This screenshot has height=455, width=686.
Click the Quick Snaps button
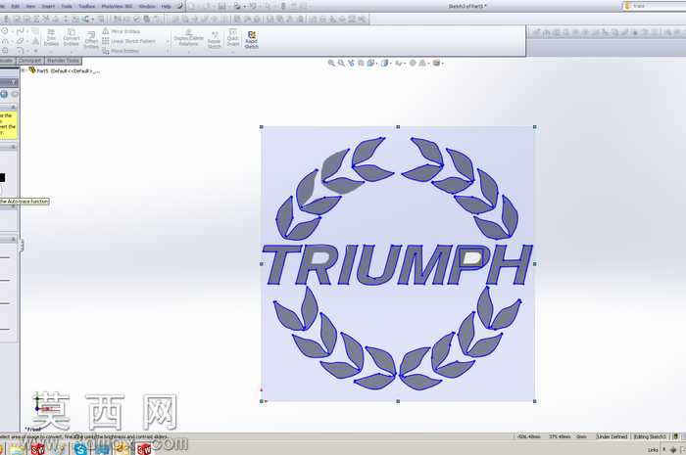coord(233,38)
